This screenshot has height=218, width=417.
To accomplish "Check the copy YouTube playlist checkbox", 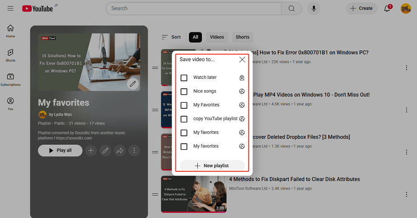I will pos(184,119).
